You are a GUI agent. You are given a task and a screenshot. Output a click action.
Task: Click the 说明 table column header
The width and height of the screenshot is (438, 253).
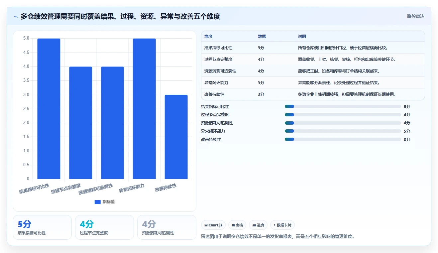[x=302, y=37]
